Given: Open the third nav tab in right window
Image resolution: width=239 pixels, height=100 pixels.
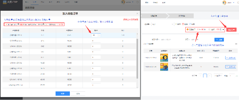Looking at the screenshot, I should pyautogui.click(x=164, y=3).
